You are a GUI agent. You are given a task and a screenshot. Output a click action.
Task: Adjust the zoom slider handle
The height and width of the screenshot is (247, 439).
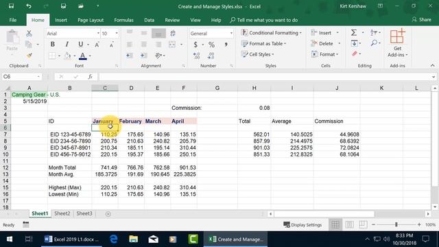396,224
